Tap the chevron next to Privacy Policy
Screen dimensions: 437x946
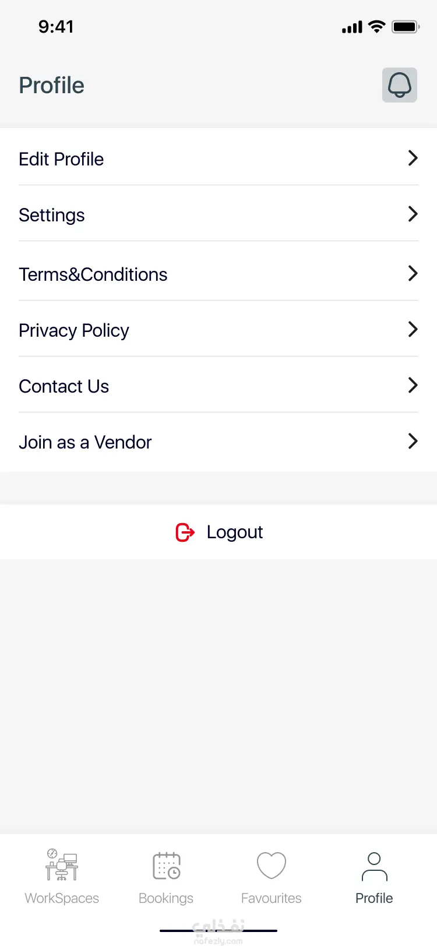(x=413, y=329)
